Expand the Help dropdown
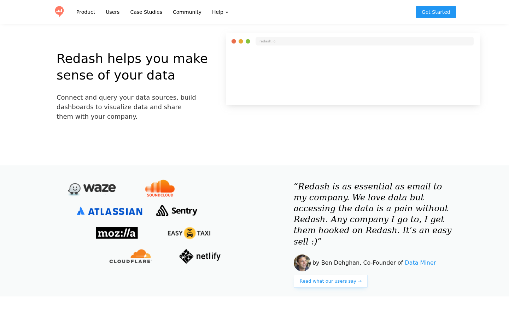The width and height of the screenshot is (509, 318). click(x=220, y=12)
